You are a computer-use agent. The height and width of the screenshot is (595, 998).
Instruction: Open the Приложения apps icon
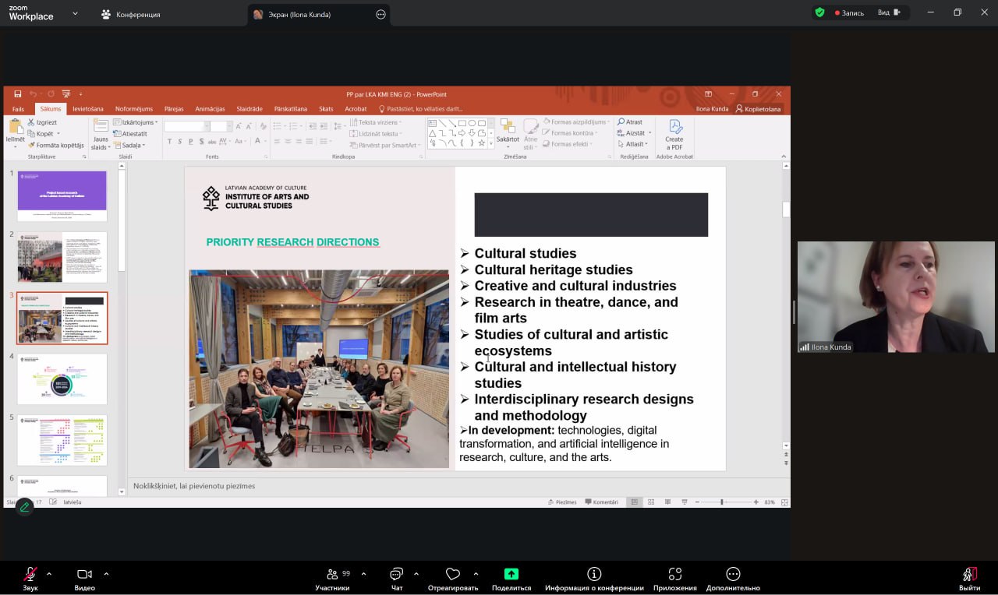[x=674, y=575]
